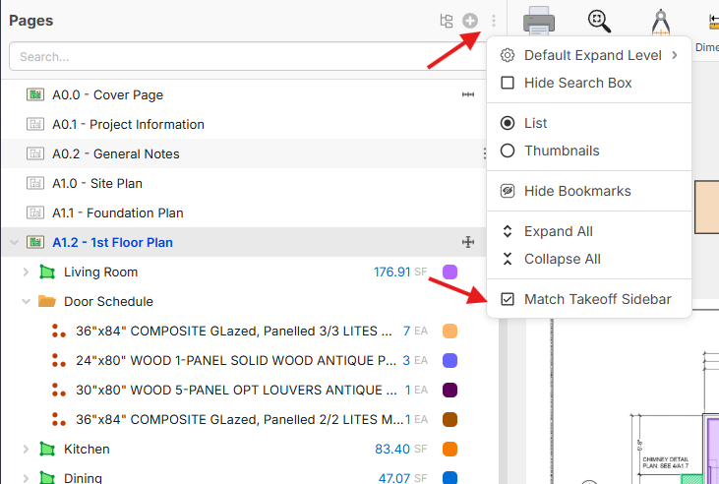This screenshot has width=719, height=484.
Task: Choose Hide Bookmarks from the menu
Action: pos(576,191)
